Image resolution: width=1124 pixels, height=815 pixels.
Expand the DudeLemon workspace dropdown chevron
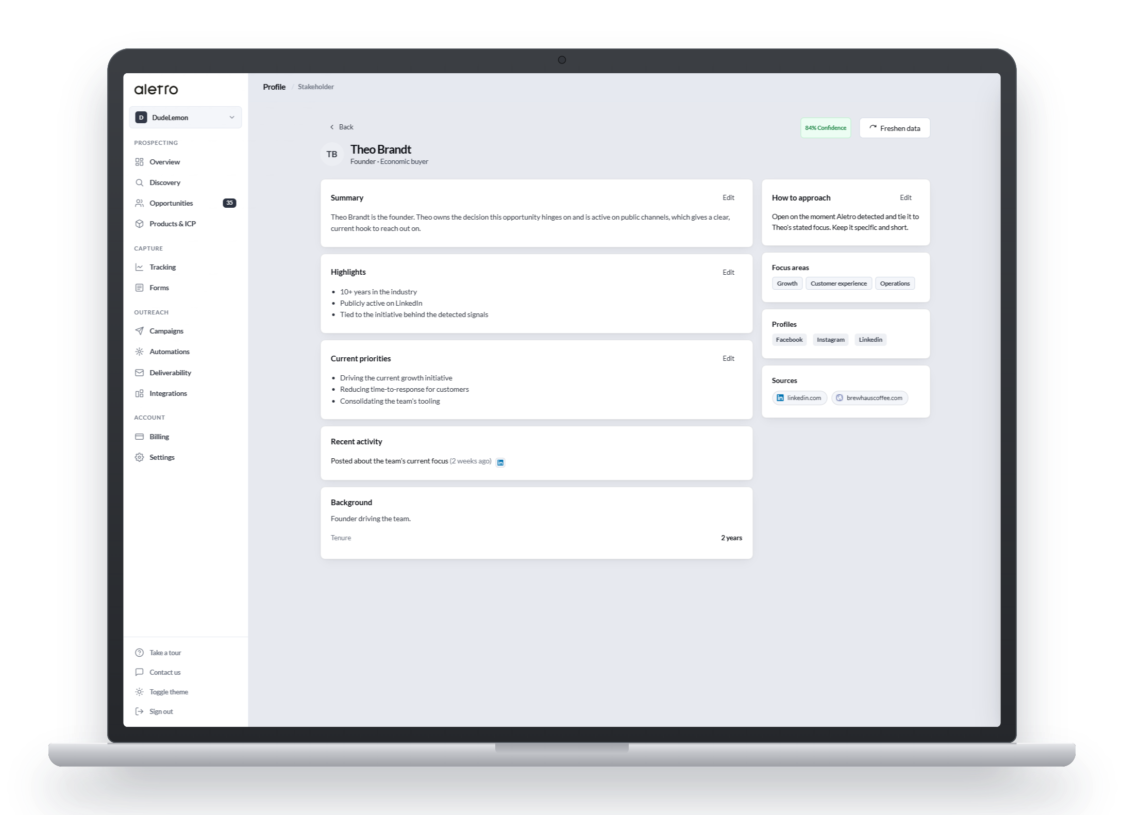coord(232,118)
